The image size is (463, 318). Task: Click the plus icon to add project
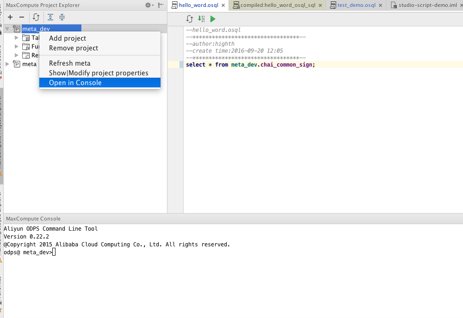point(10,17)
